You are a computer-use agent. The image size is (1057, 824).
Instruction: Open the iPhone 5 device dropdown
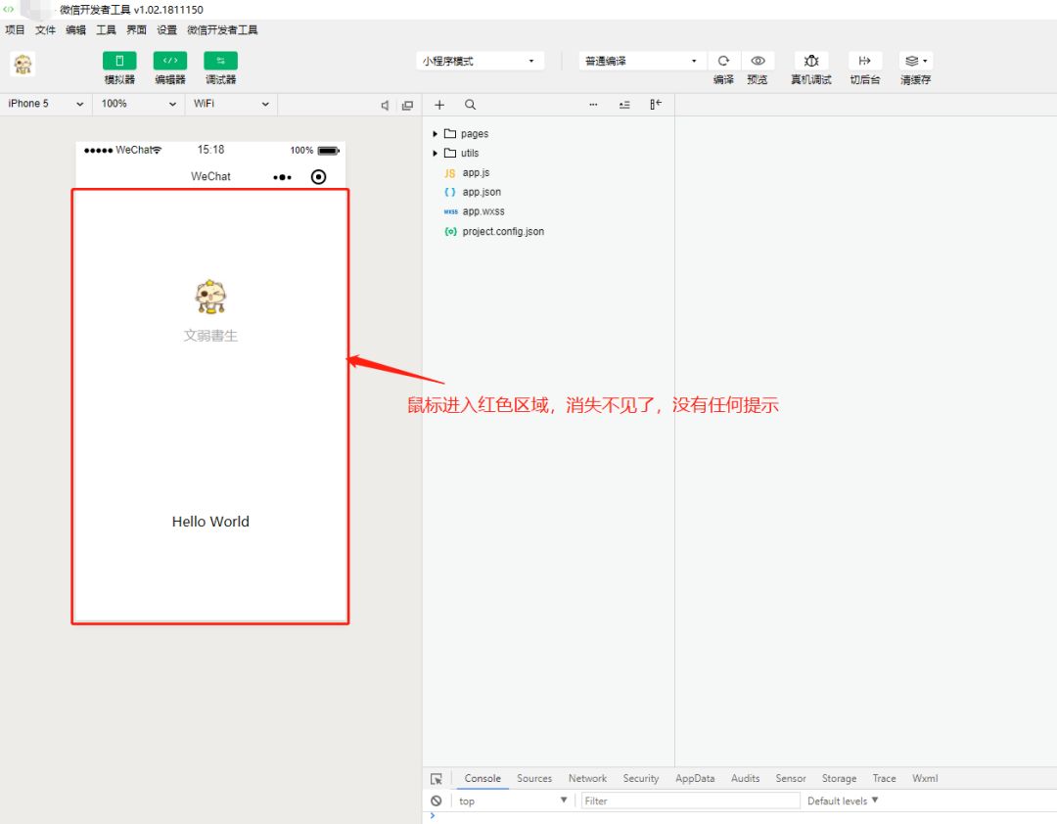[x=46, y=104]
